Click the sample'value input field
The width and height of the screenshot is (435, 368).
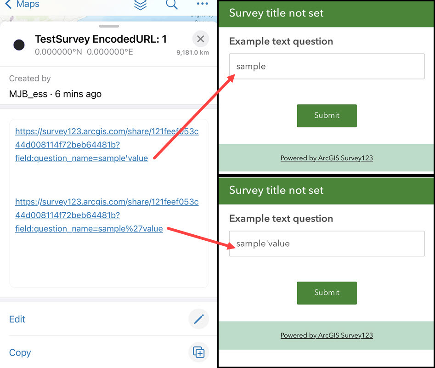click(x=327, y=243)
